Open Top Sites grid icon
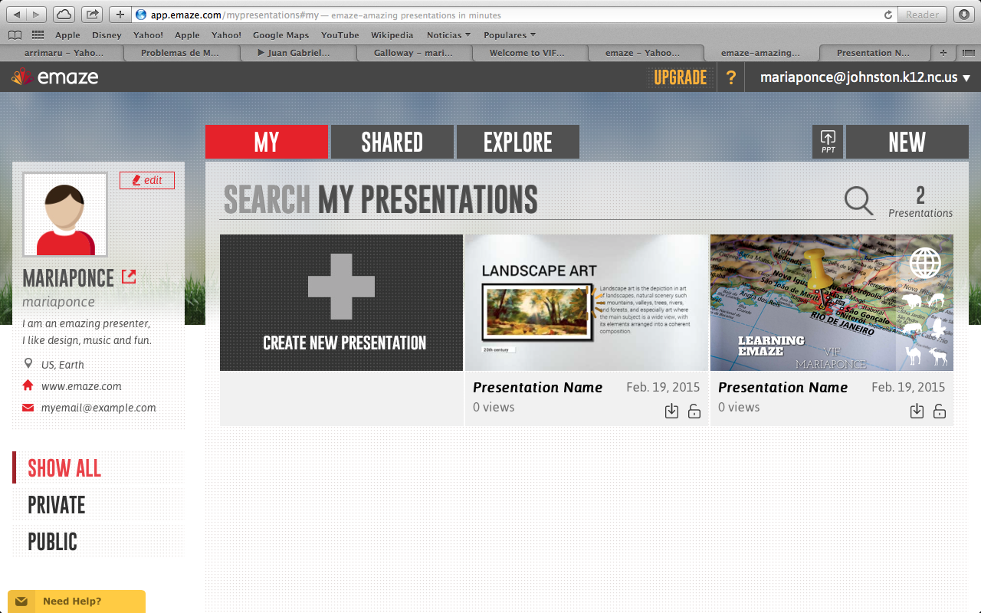 [x=38, y=35]
